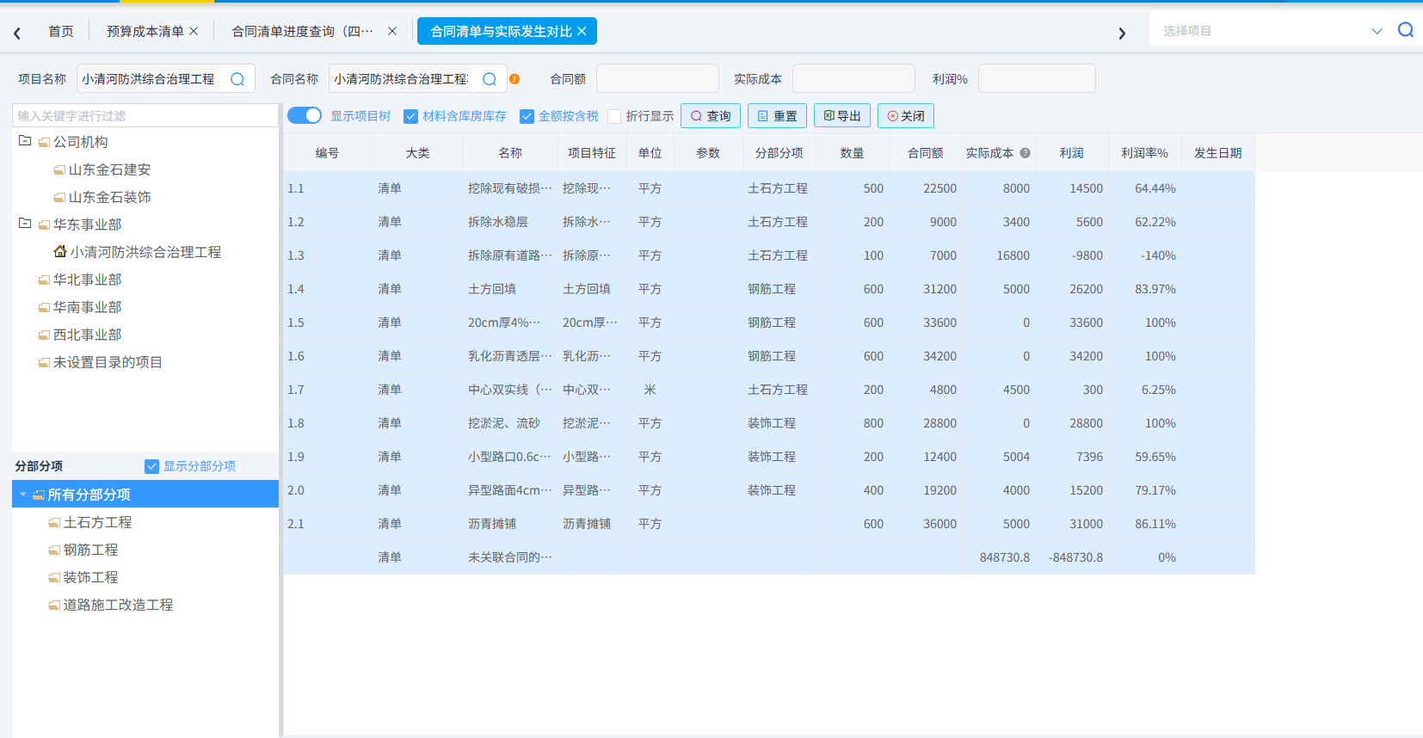This screenshot has width=1423, height=738.
Task: Switch to the 合同清单进度查询 tab
Action: [x=303, y=31]
